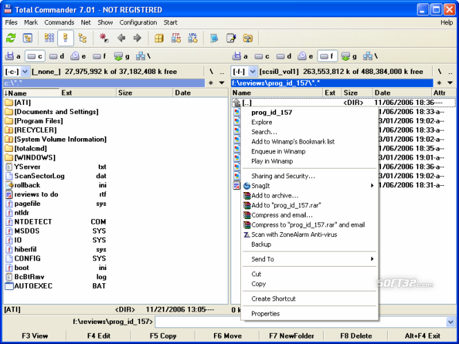Click the F3 View button
Screen dimensions: 459x344
(x=35, y=336)
